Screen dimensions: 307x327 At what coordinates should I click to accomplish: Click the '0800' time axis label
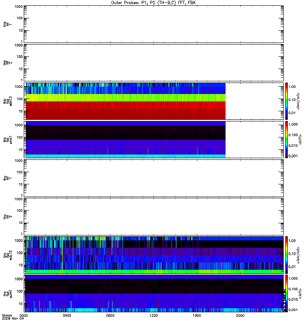(x=110, y=316)
